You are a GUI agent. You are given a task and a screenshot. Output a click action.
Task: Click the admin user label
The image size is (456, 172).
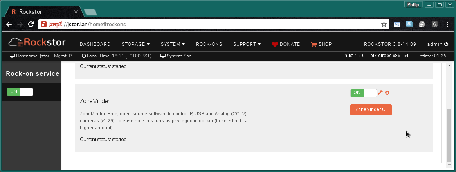pos(435,44)
